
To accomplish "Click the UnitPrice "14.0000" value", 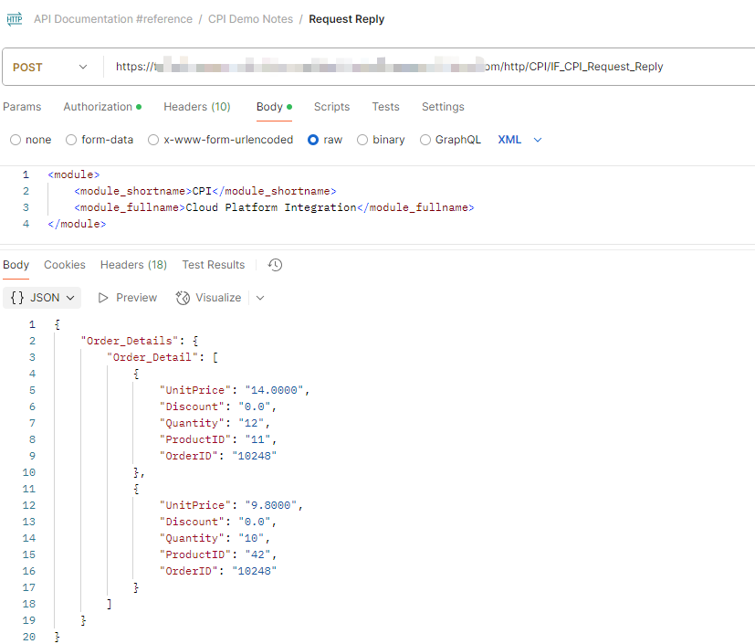I will click(275, 390).
